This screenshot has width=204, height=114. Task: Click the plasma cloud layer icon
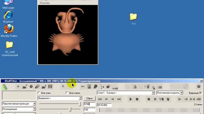tap(96, 86)
